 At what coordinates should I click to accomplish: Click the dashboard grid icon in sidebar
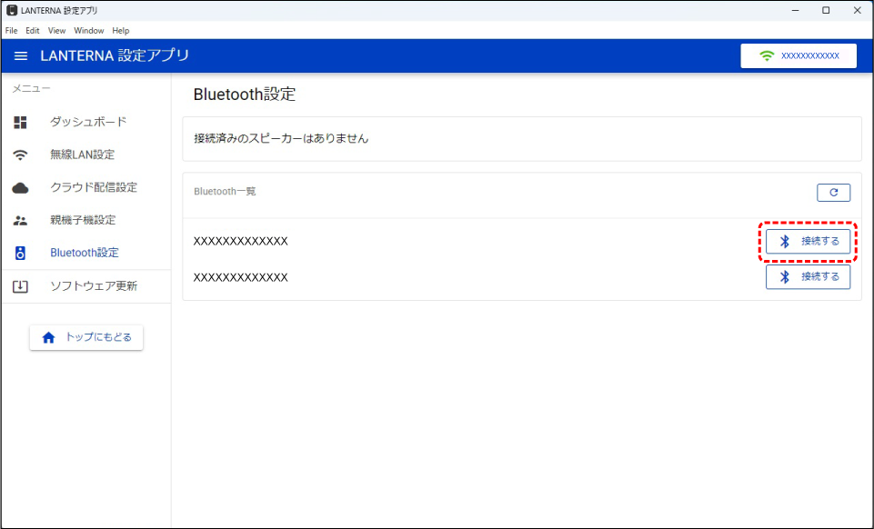pyautogui.click(x=20, y=122)
